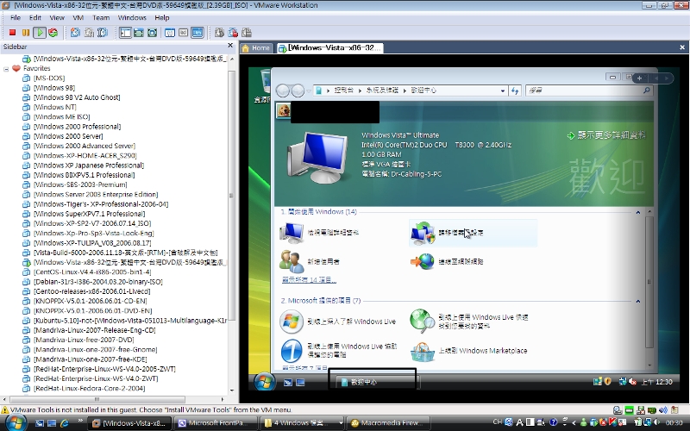Click the guest Vista Start orb
Image resolution: width=690 pixels, height=431 pixels.
tap(264, 382)
